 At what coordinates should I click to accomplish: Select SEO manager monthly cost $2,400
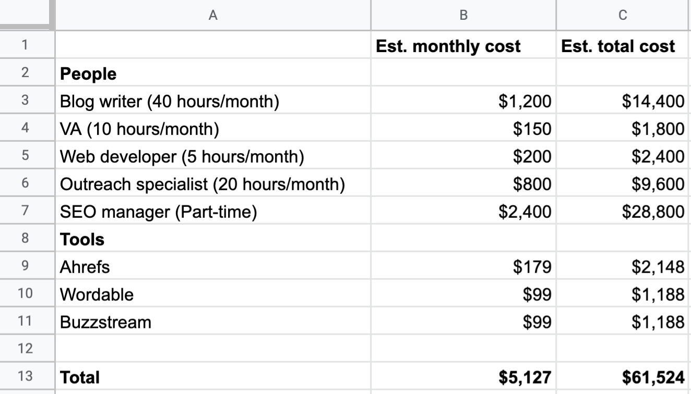click(x=463, y=212)
